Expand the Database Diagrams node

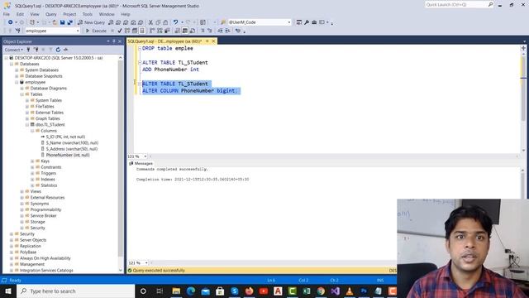pyautogui.click(x=22, y=89)
